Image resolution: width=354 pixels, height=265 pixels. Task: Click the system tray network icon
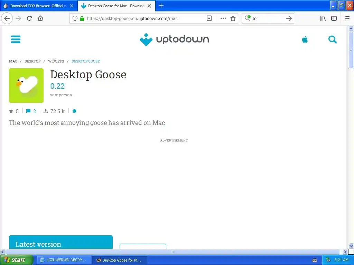[328, 260]
